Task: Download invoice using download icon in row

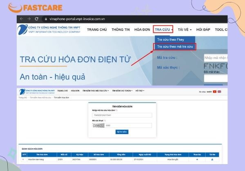Action: pyautogui.click(x=212, y=160)
